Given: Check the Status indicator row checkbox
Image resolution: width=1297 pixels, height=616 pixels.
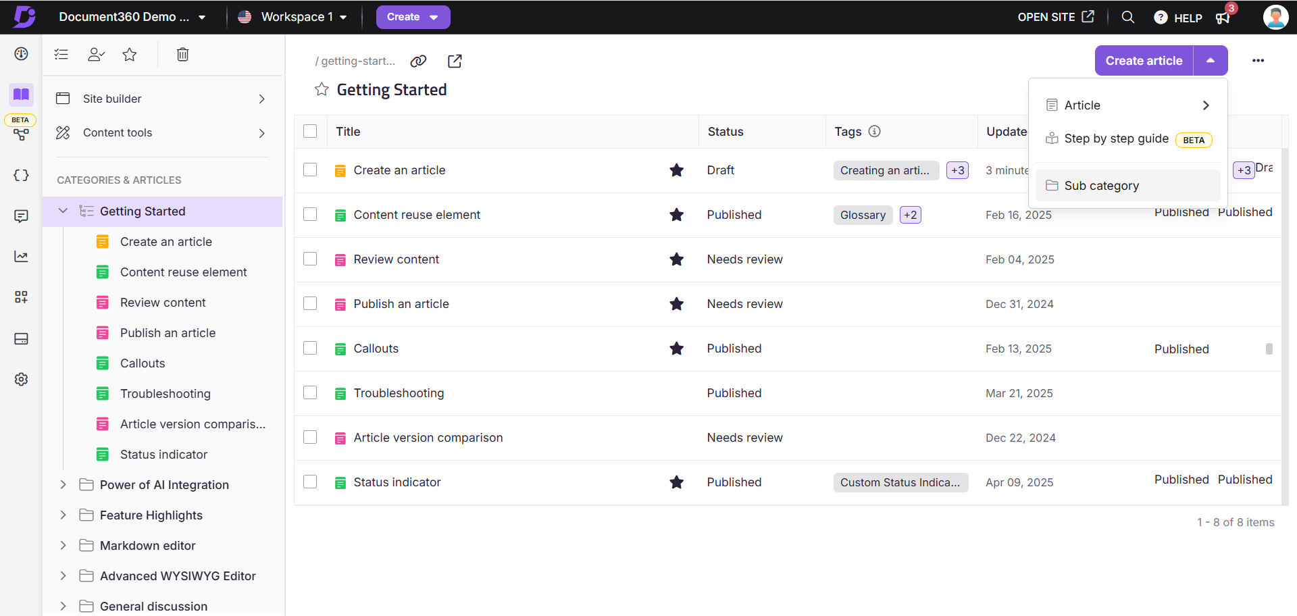Looking at the screenshot, I should 310,482.
